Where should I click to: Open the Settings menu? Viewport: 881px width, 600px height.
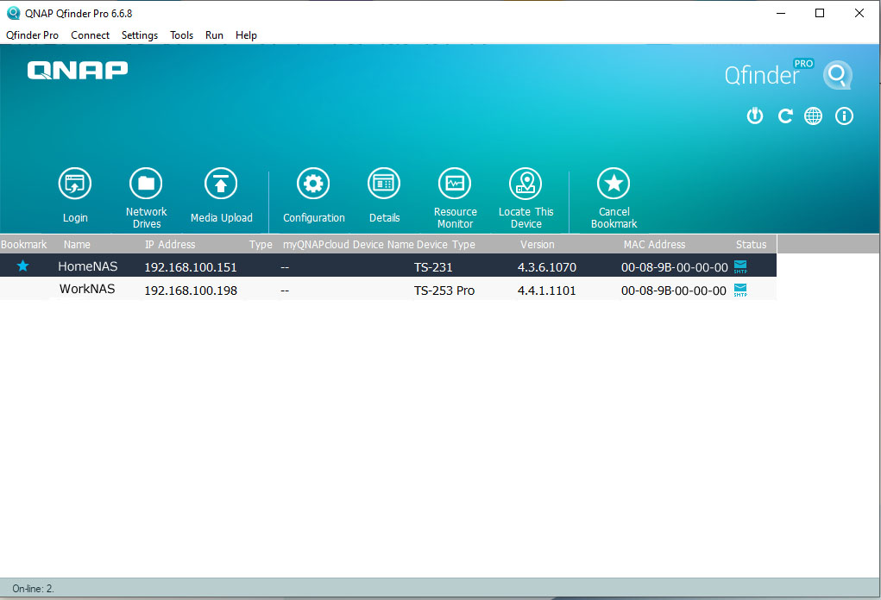click(139, 35)
